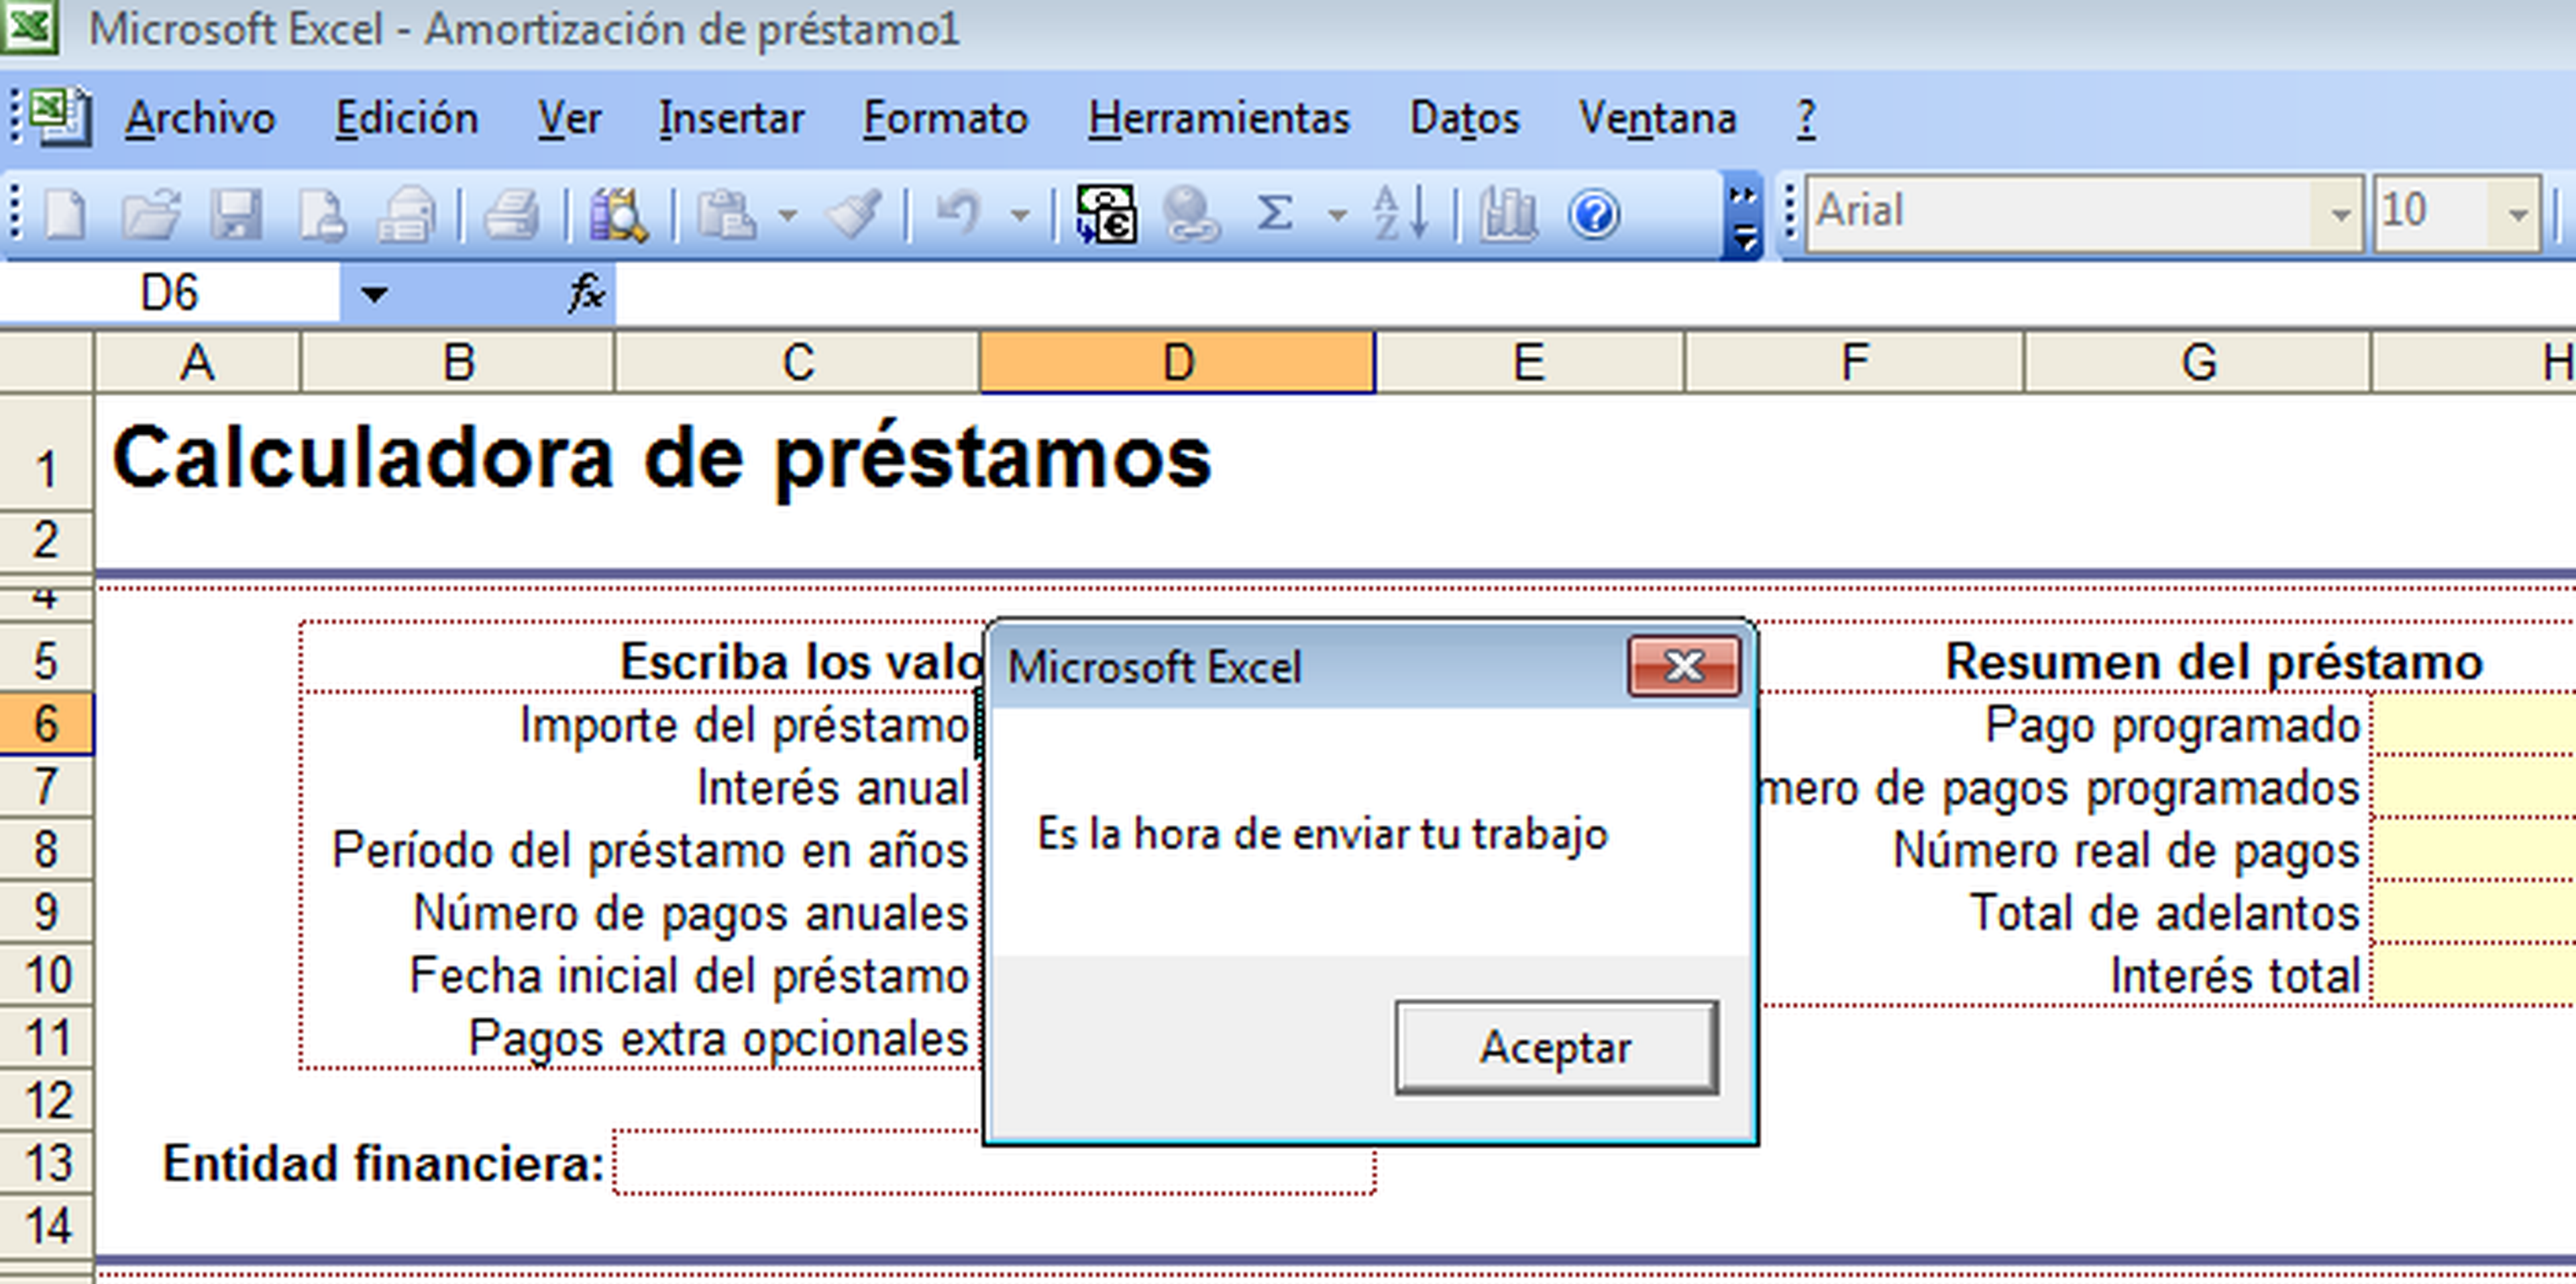
Task: Open the Insertar menu
Action: [732, 119]
